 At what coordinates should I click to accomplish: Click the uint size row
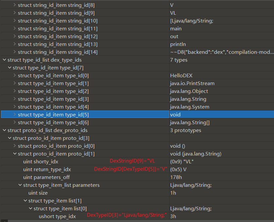(x=38, y=193)
